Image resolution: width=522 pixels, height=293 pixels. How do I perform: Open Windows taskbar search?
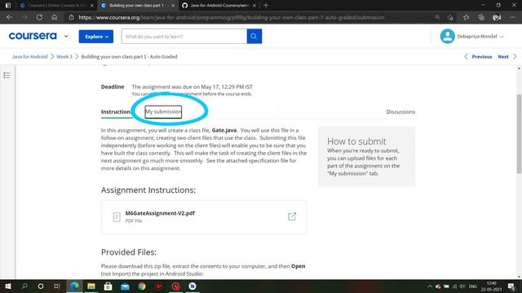click(24, 286)
